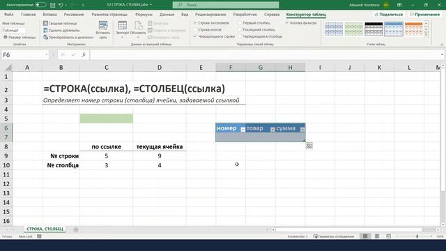Screen dimensions: 446x251
Task: Switch to the Формулы tab
Action: tap(144, 14)
